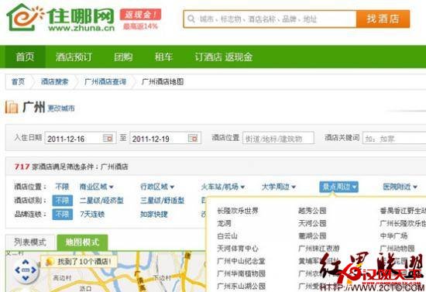
Task: Click the map pan up arrow
Action: tap(26, 262)
